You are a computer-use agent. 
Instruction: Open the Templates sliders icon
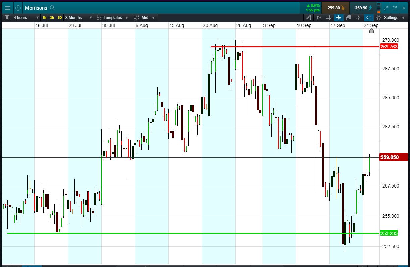click(x=99, y=18)
